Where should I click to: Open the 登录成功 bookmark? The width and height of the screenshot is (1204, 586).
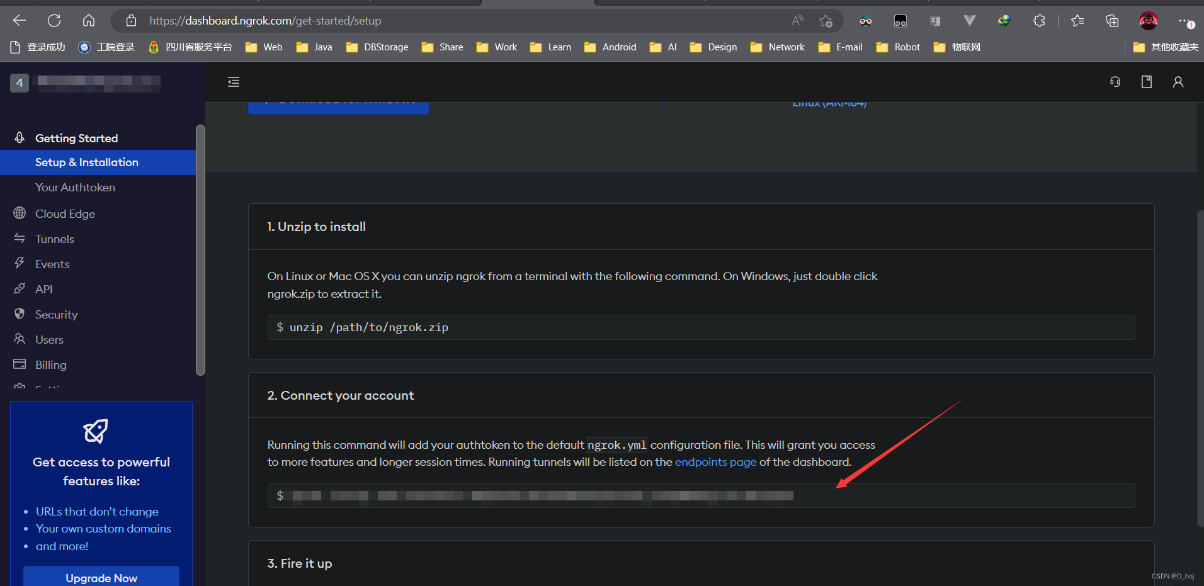click(38, 47)
